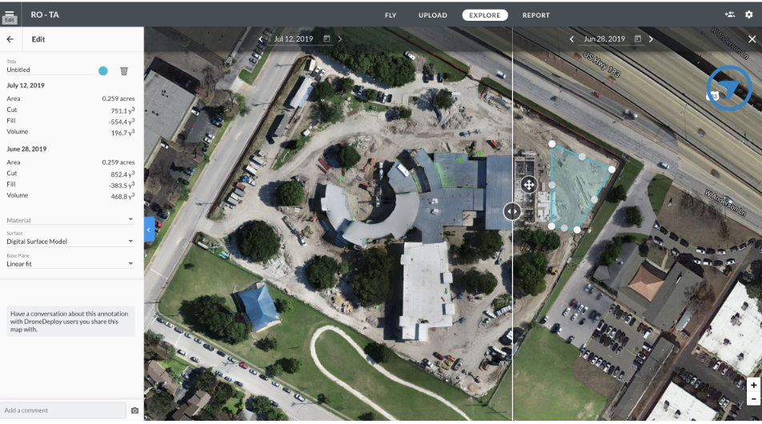Go to next date after Jul 12, 2019
The height and width of the screenshot is (424, 762).
(x=339, y=39)
